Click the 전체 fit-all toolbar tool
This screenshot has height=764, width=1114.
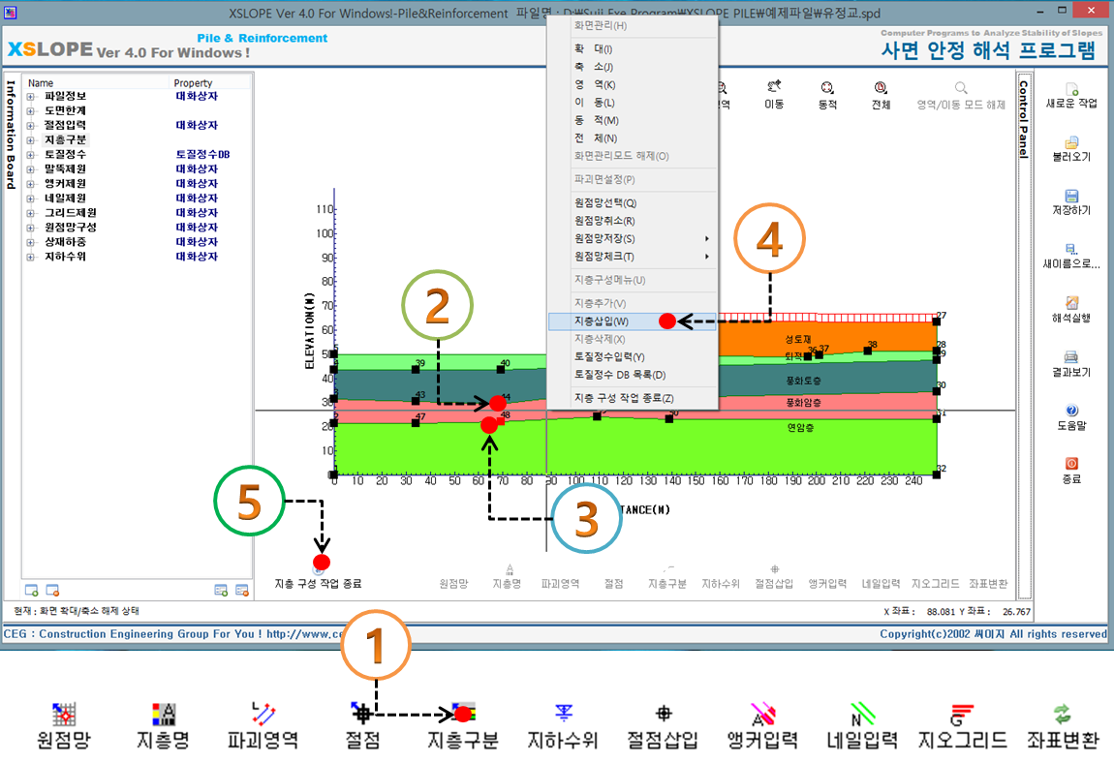coord(881,96)
